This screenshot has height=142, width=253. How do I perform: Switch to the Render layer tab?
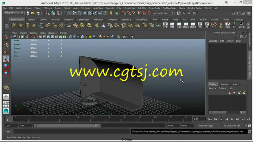pyautogui.click(x=224, y=84)
